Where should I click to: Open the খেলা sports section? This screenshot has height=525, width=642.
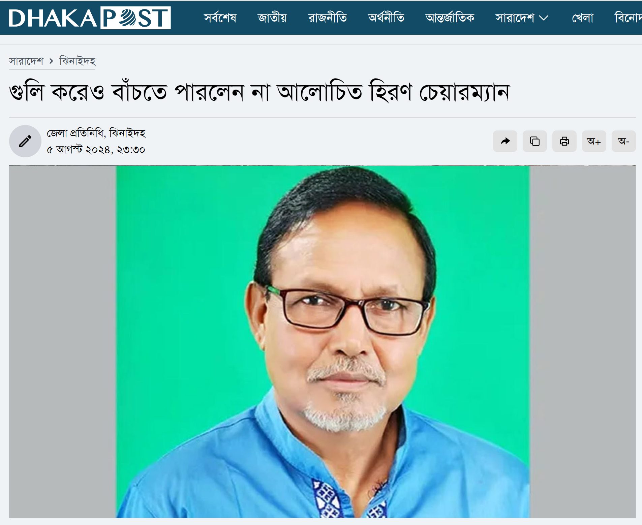583,18
